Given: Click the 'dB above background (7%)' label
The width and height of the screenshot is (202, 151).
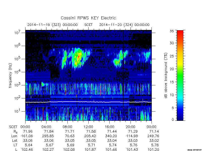Looking at the screenshot, I should [x=166, y=75].
